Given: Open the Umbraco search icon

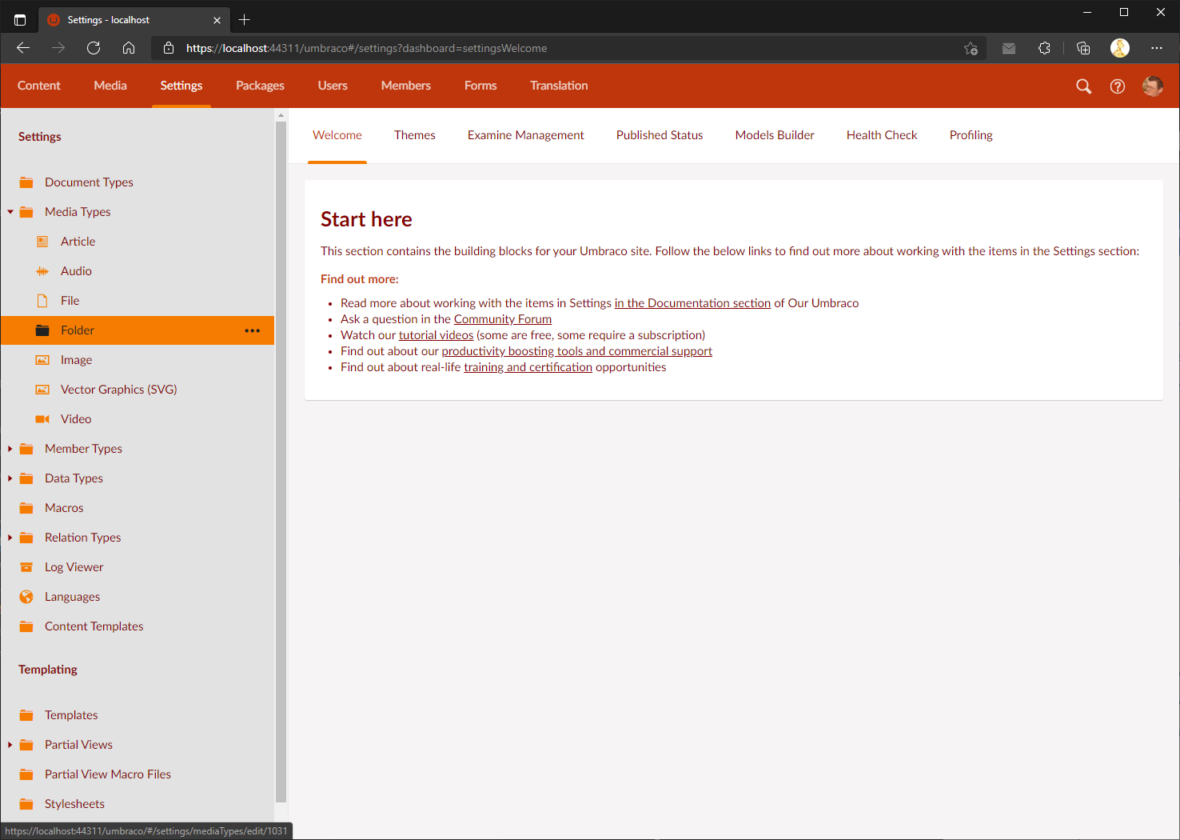Looking at the screenshot, I should pos(1083,86).
